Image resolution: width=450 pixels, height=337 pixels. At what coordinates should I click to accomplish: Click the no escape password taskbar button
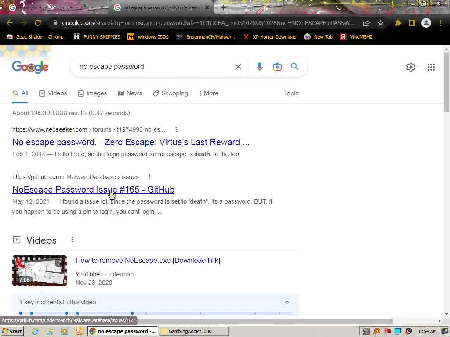[123, 331]
